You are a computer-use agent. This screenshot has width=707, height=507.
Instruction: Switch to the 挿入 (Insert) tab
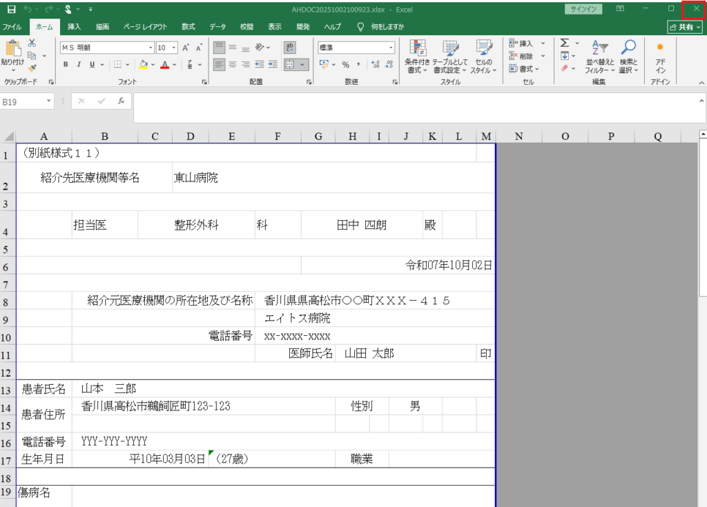[x=74, y=27]
